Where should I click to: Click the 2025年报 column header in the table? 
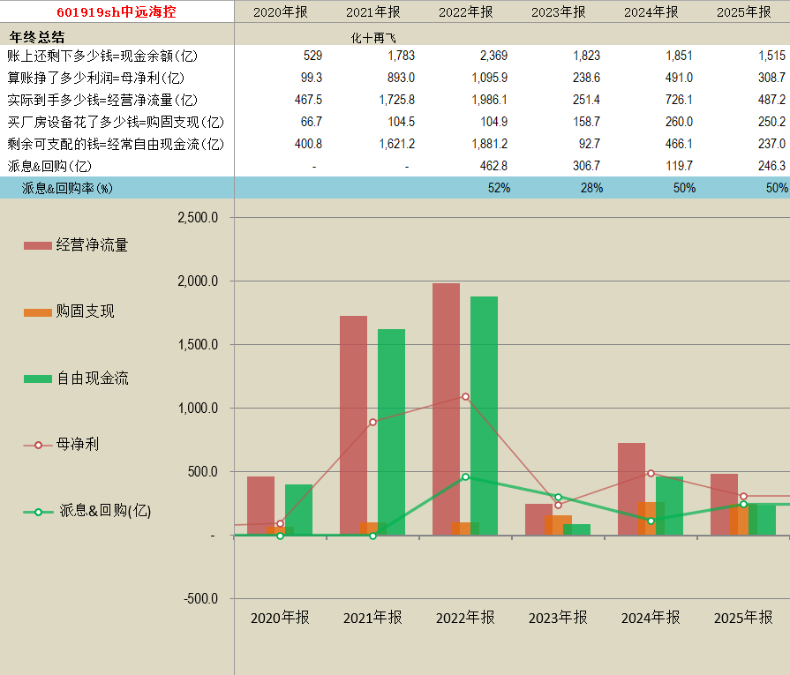pos(743,12)
